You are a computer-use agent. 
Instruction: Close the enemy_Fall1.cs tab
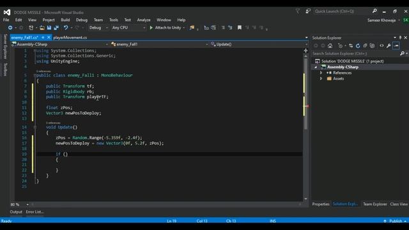click(x=49, y=38)
